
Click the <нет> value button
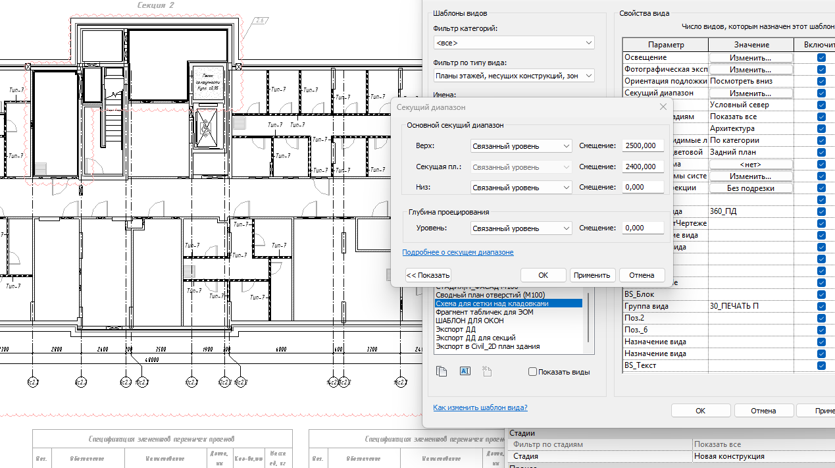pyautogui.click(x=751, y=164)
